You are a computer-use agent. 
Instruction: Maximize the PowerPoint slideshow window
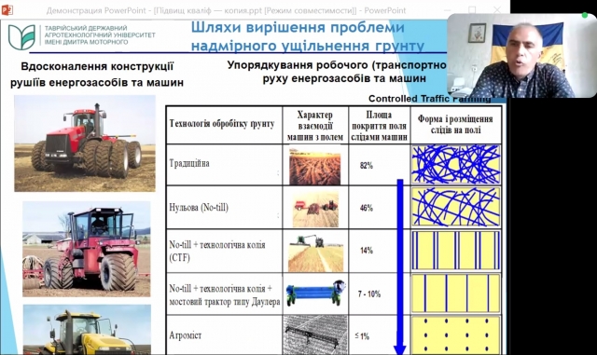pyautogui.click(x=472, y=10)
